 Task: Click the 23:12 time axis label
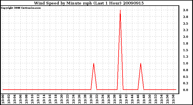tap(38, 99)
